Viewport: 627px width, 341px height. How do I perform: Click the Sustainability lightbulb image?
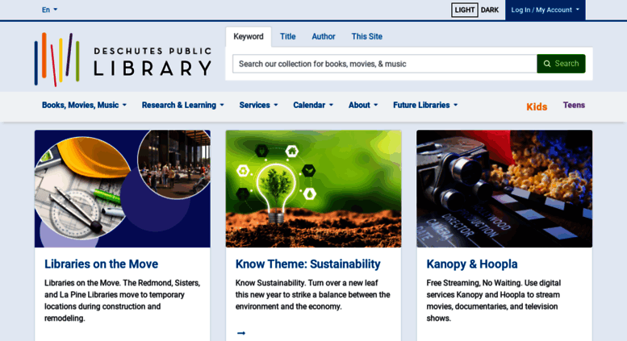pos(313,189)
